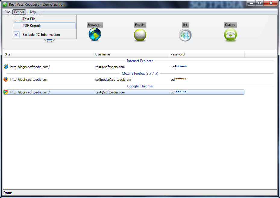Toggle Exclude PC Information option

tap(44, 35)
